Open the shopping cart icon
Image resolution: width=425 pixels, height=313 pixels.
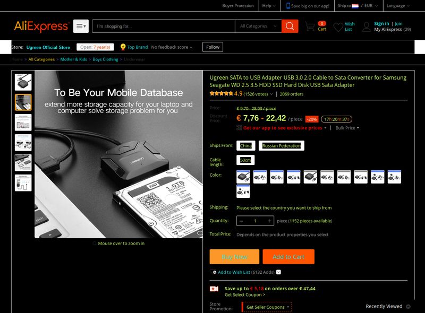point(310,27)
